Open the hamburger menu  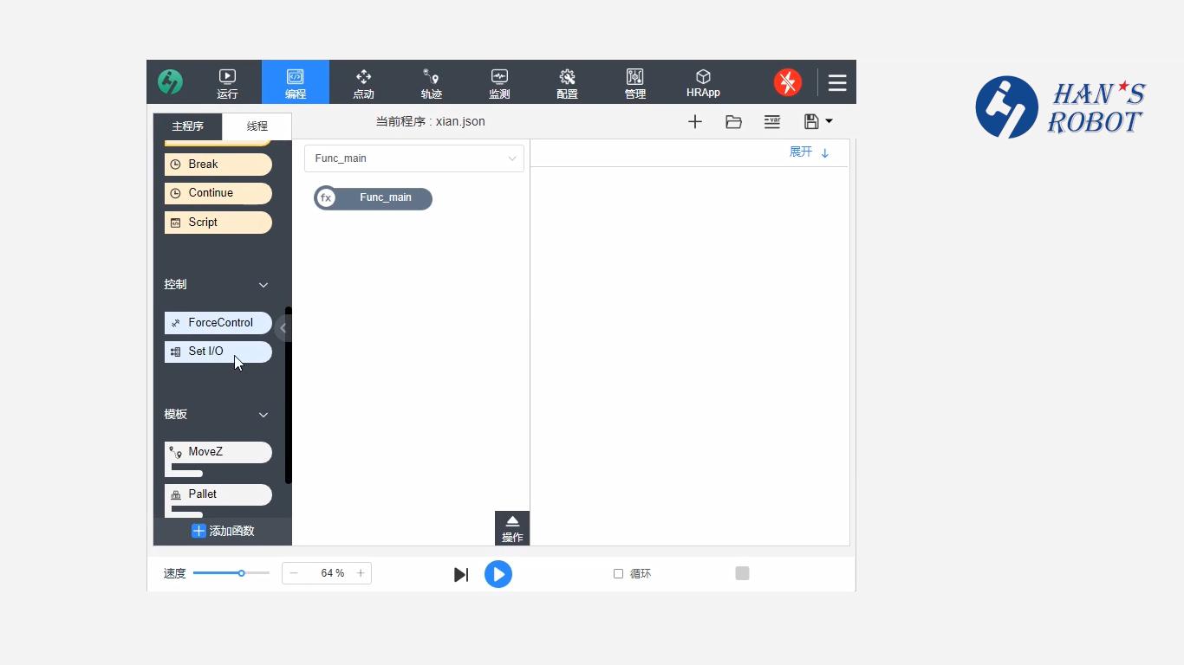point(837,82)
